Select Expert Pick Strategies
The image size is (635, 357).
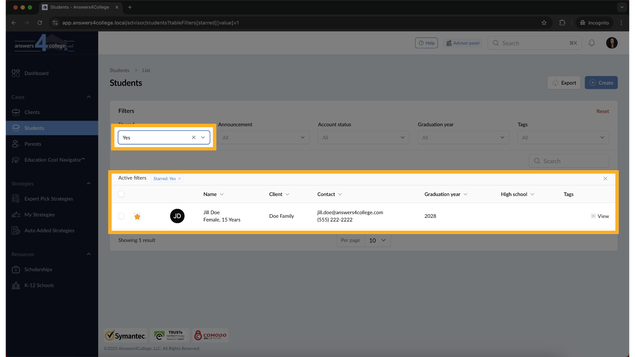click(49, 199)
